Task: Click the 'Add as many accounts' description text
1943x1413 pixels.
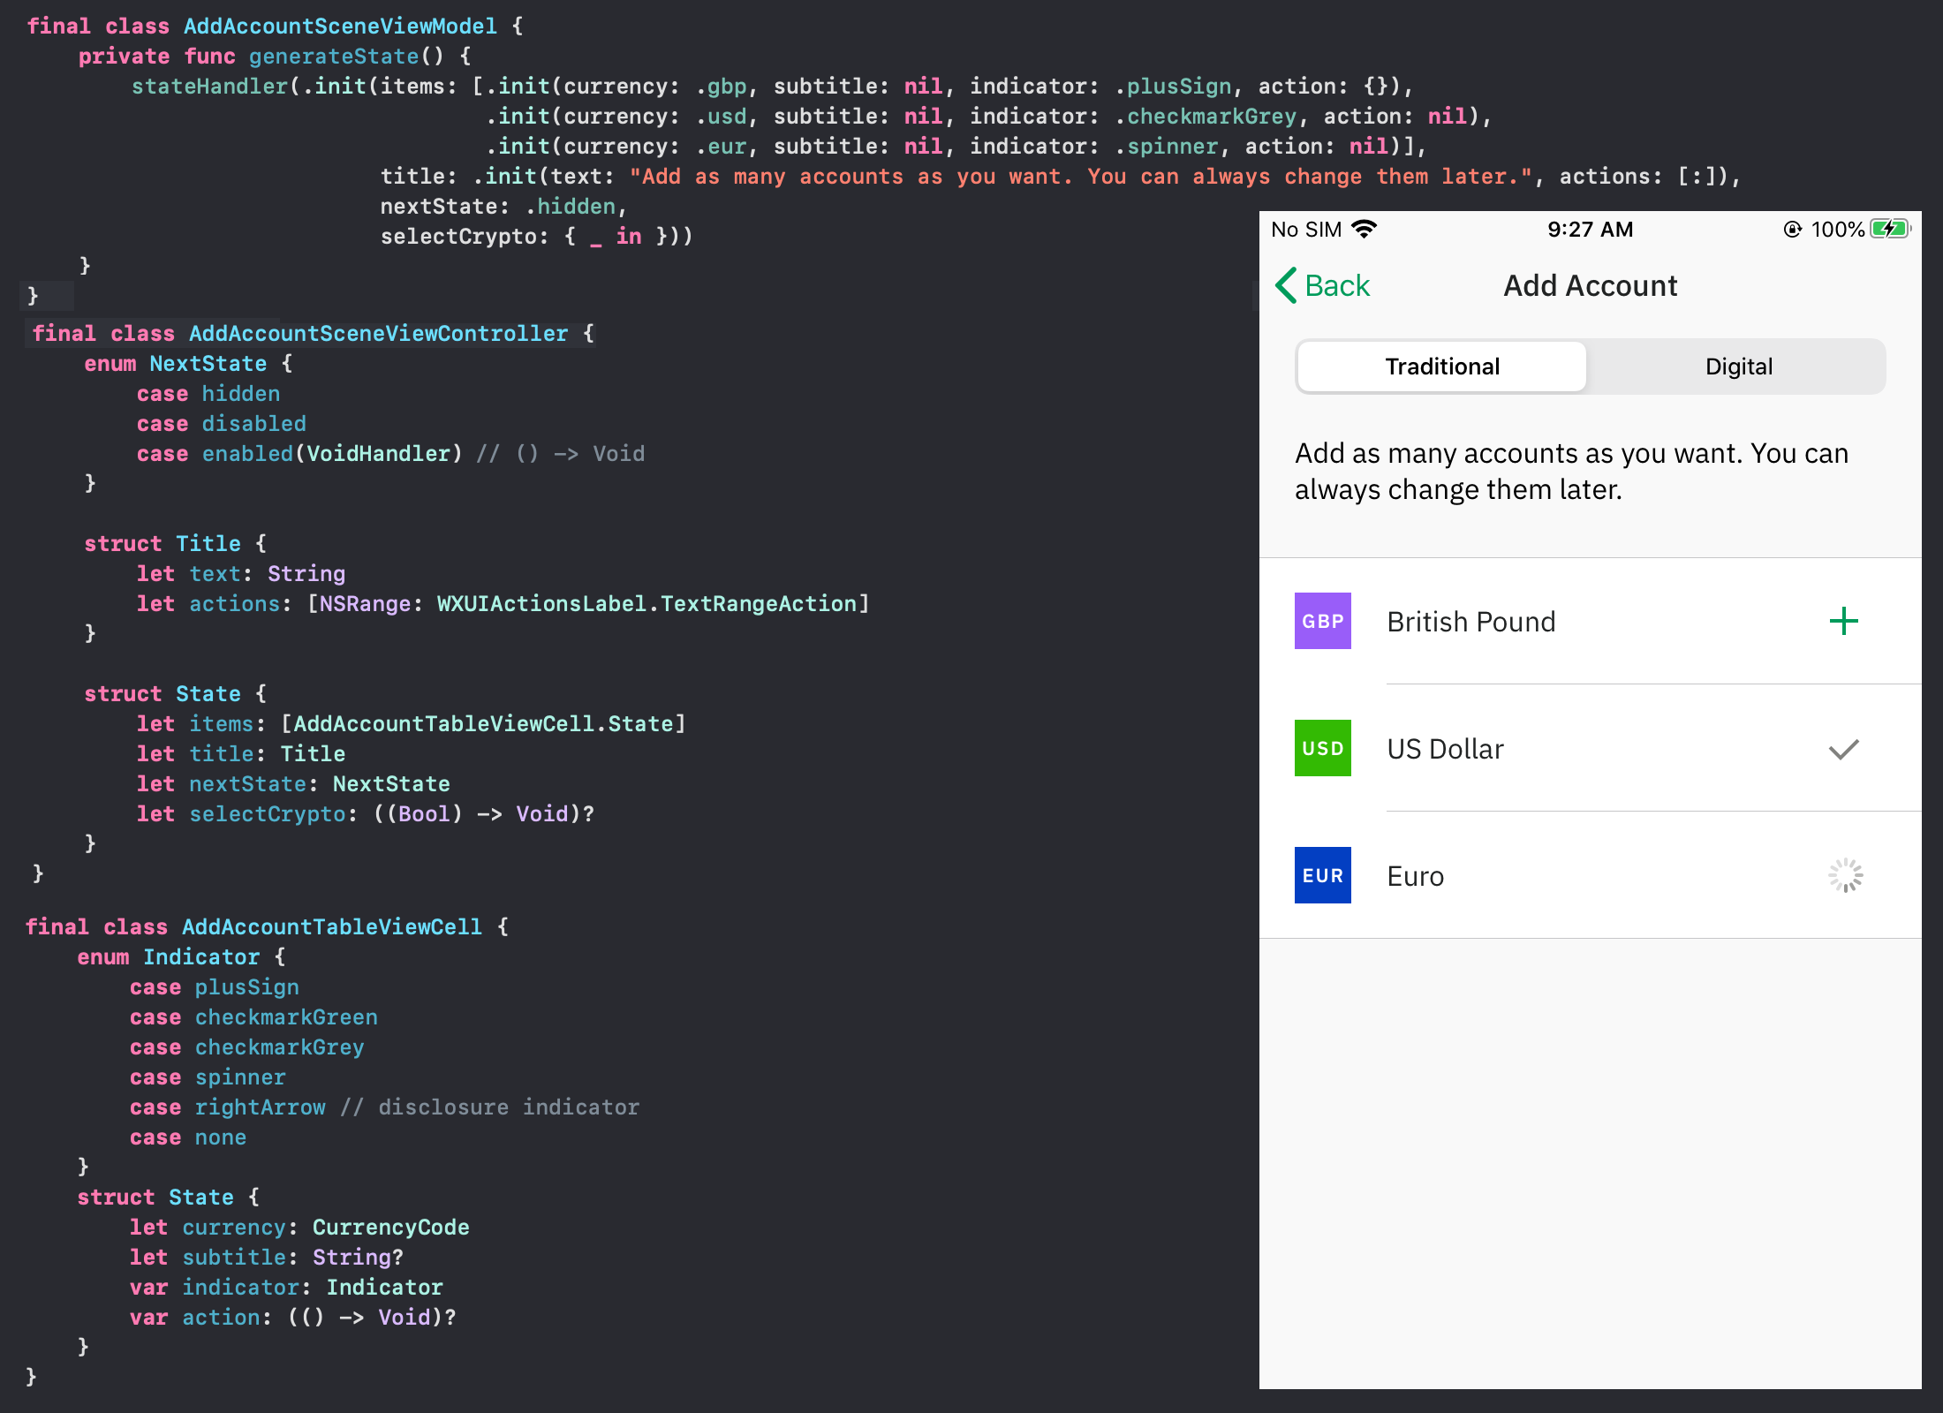Action: click(x=1570, y=471)
